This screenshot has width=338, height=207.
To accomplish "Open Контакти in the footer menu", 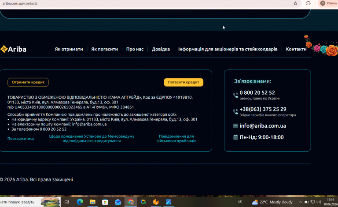I will coord(296,49).
